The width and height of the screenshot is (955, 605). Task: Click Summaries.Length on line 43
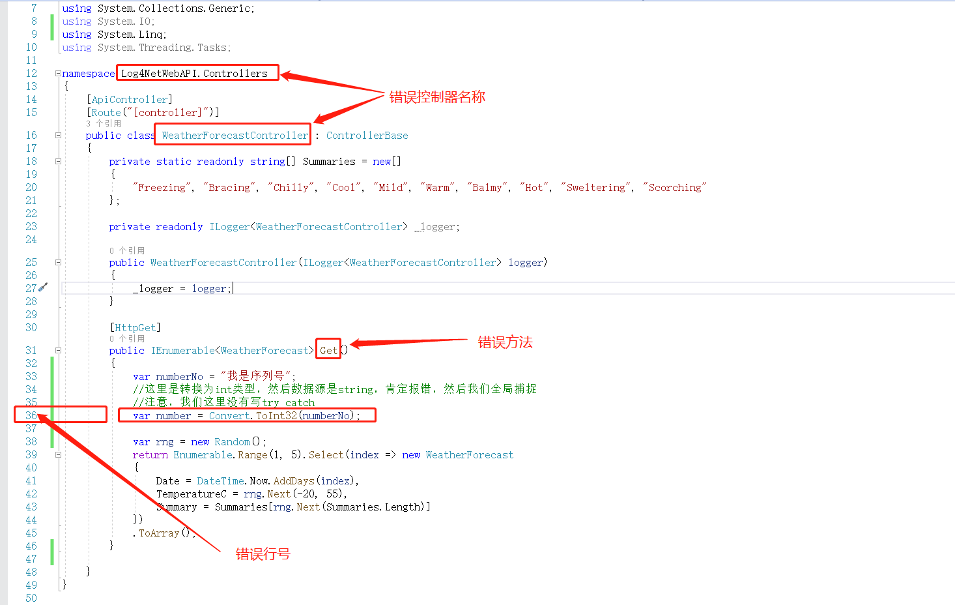point(375,507)
